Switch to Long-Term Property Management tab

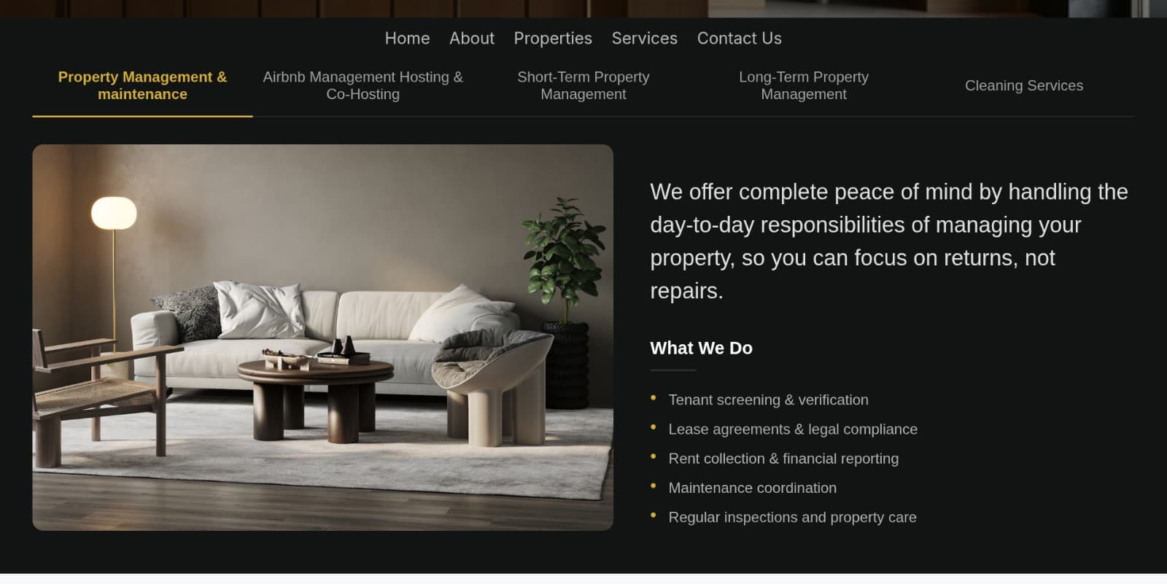[803, 85]
